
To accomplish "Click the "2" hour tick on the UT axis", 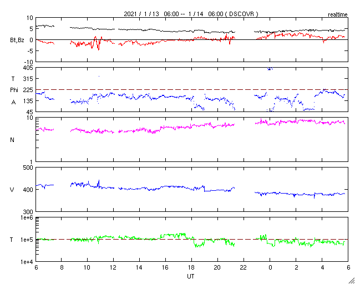I will pyautogui.click(x=296, y=267).
